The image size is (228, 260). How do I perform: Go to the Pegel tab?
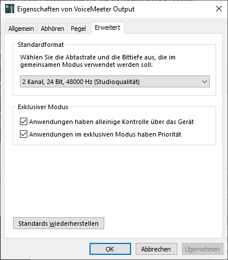pos(78,29)
